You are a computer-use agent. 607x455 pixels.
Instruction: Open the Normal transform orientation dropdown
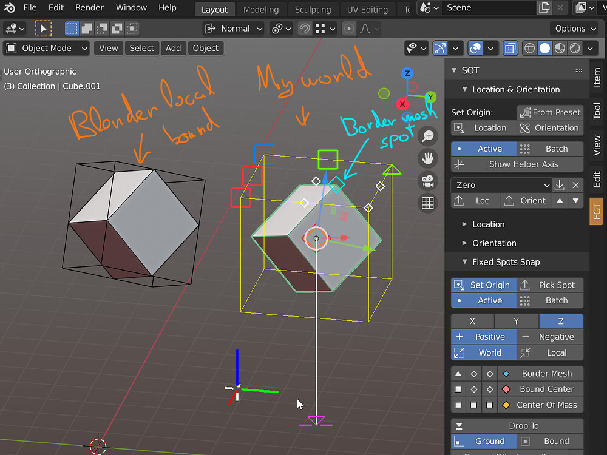click(x=234, y=29)
